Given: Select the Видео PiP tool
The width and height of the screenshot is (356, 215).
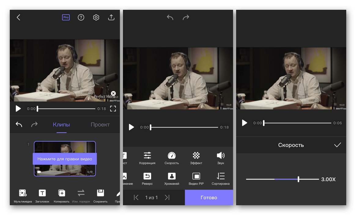Looking at the screenshot, I should [196, 179].
